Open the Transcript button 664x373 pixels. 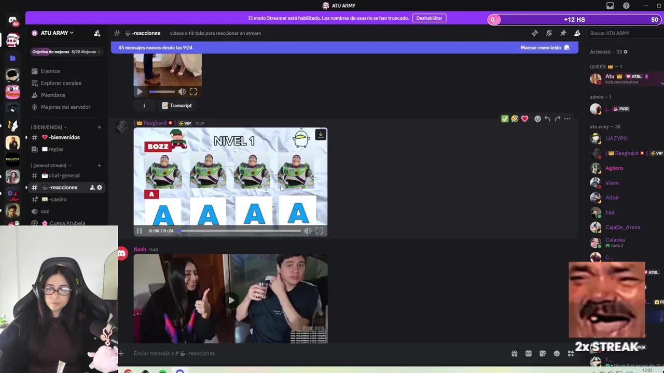point(177,106)
